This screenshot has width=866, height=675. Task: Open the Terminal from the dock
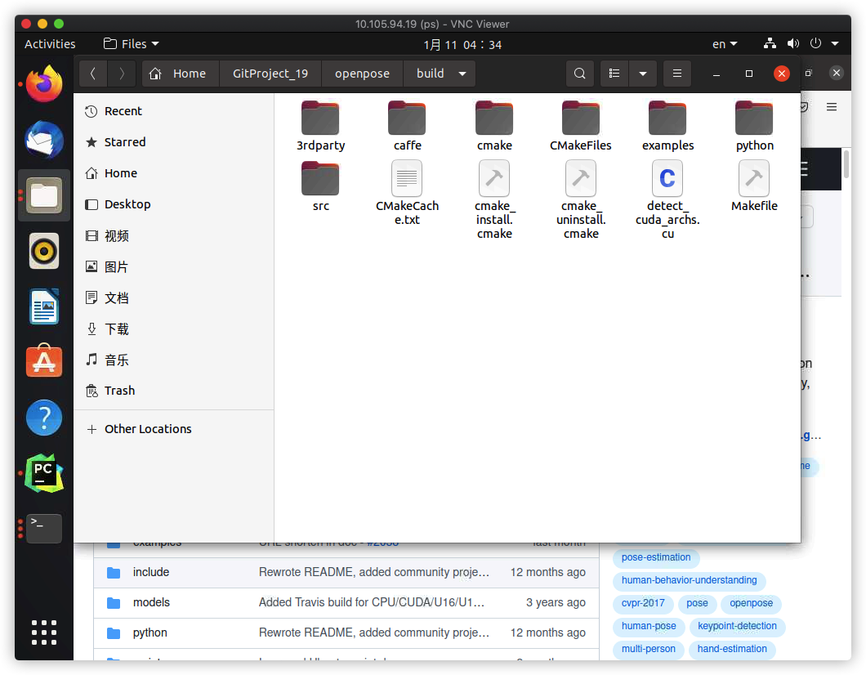(x=43, y=529)
